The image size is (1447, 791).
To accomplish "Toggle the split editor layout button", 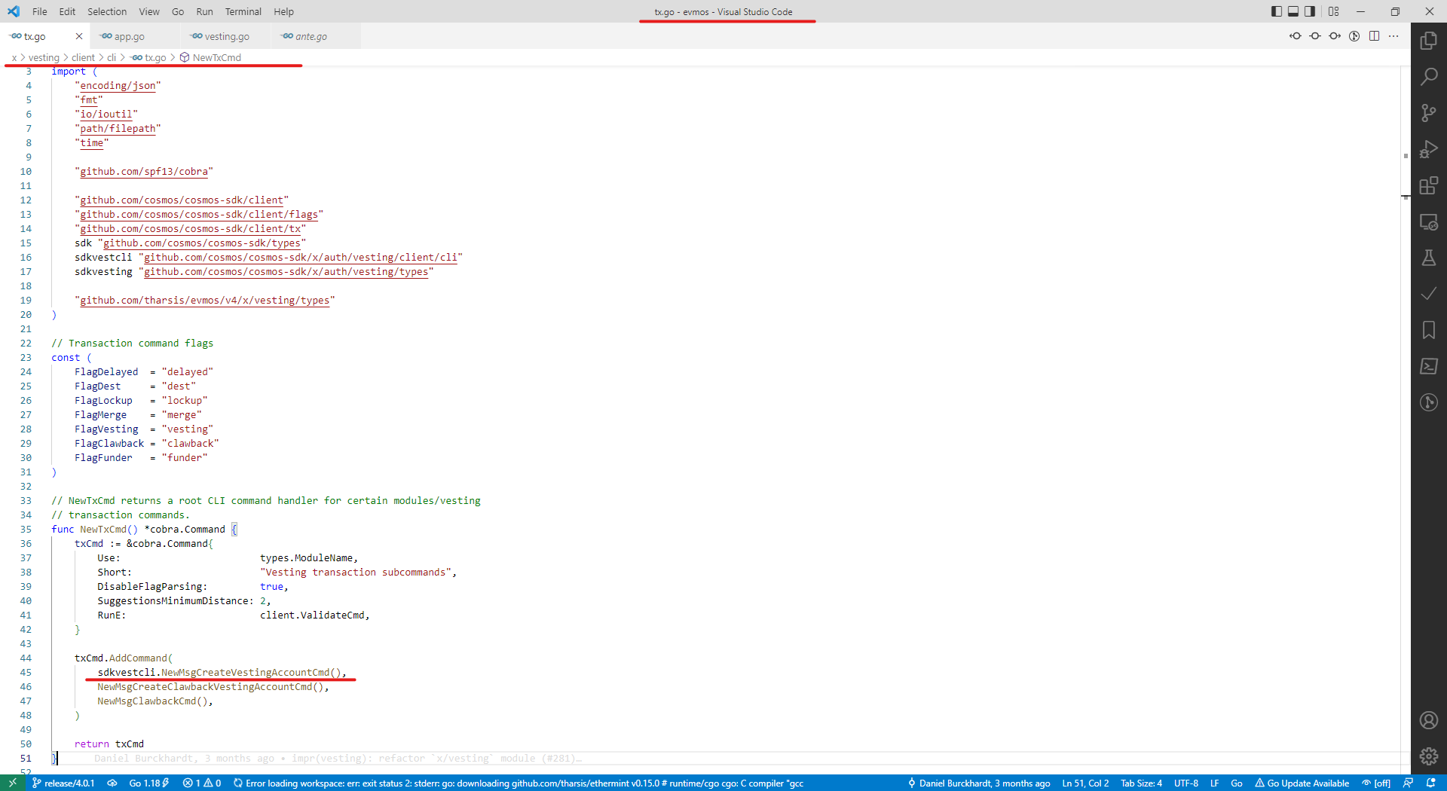I will pyautogui.click(x=1374, y=35).
